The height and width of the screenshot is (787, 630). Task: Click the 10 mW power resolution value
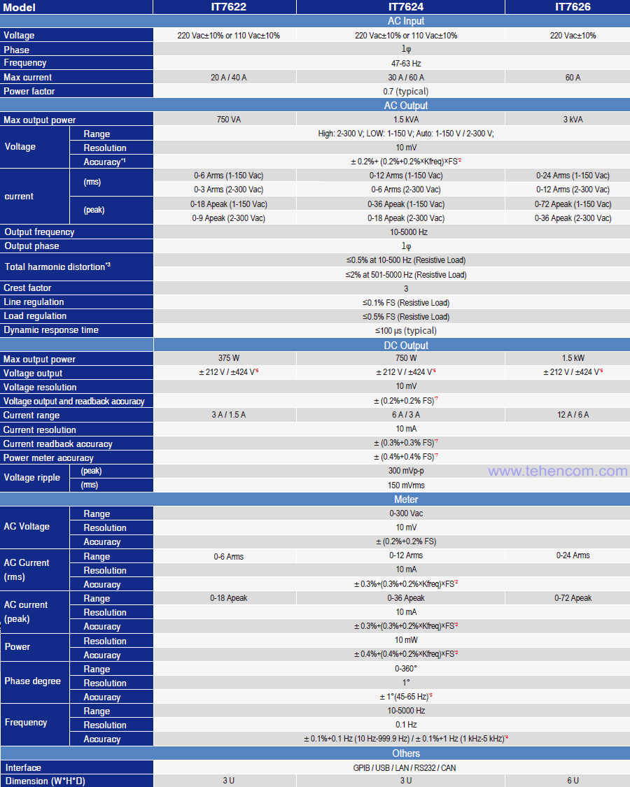(406, 640)
